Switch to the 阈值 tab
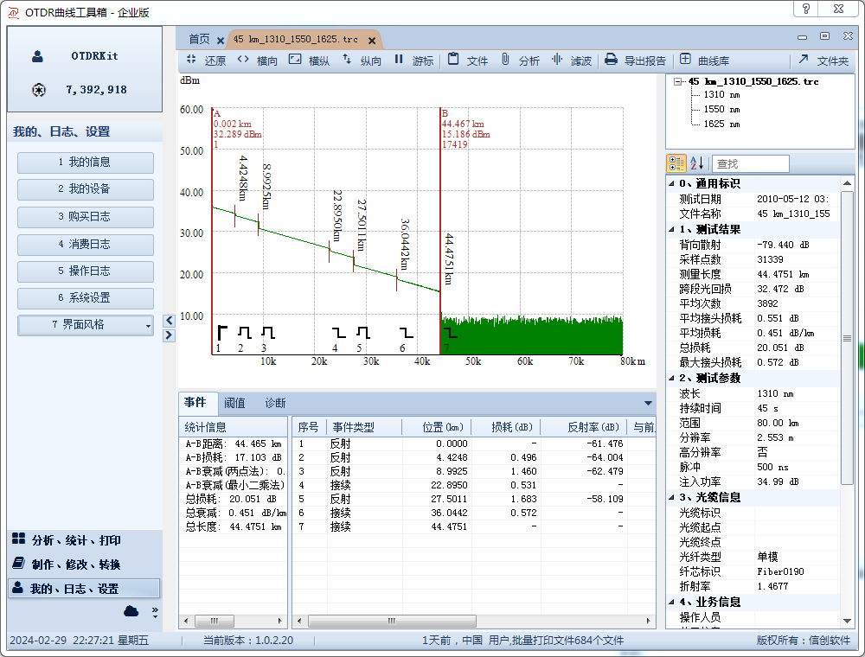This screenshot has width=865, height=657. 234,403
